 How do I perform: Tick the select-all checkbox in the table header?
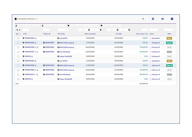tap(20, 34)
